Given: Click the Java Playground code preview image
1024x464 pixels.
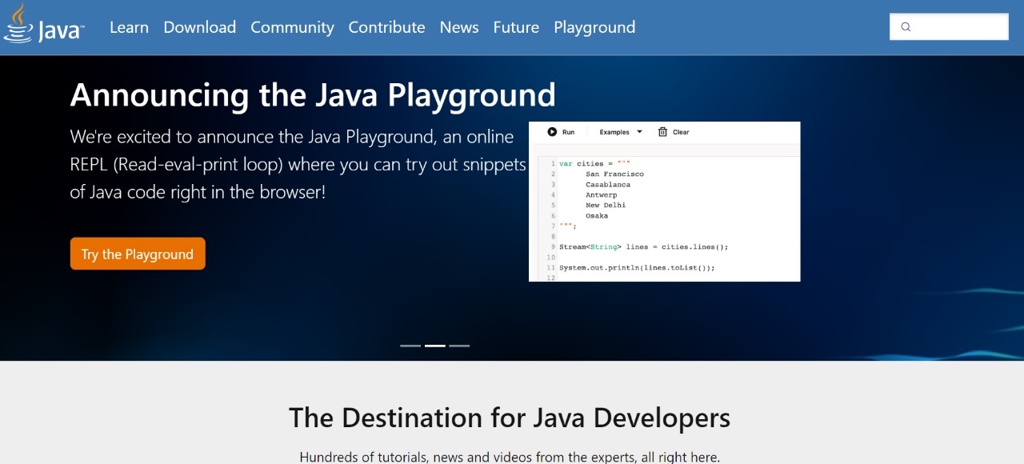Looking at the screenshot, I should tap(664, 216).
